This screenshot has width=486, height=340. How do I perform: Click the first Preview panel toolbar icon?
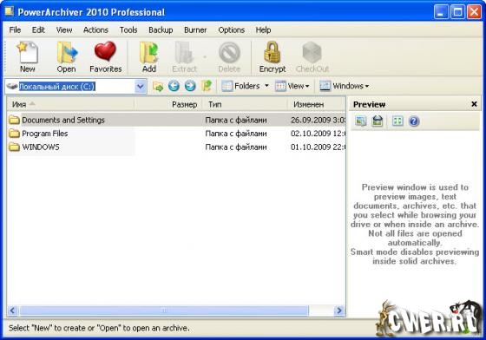[360, 121]
